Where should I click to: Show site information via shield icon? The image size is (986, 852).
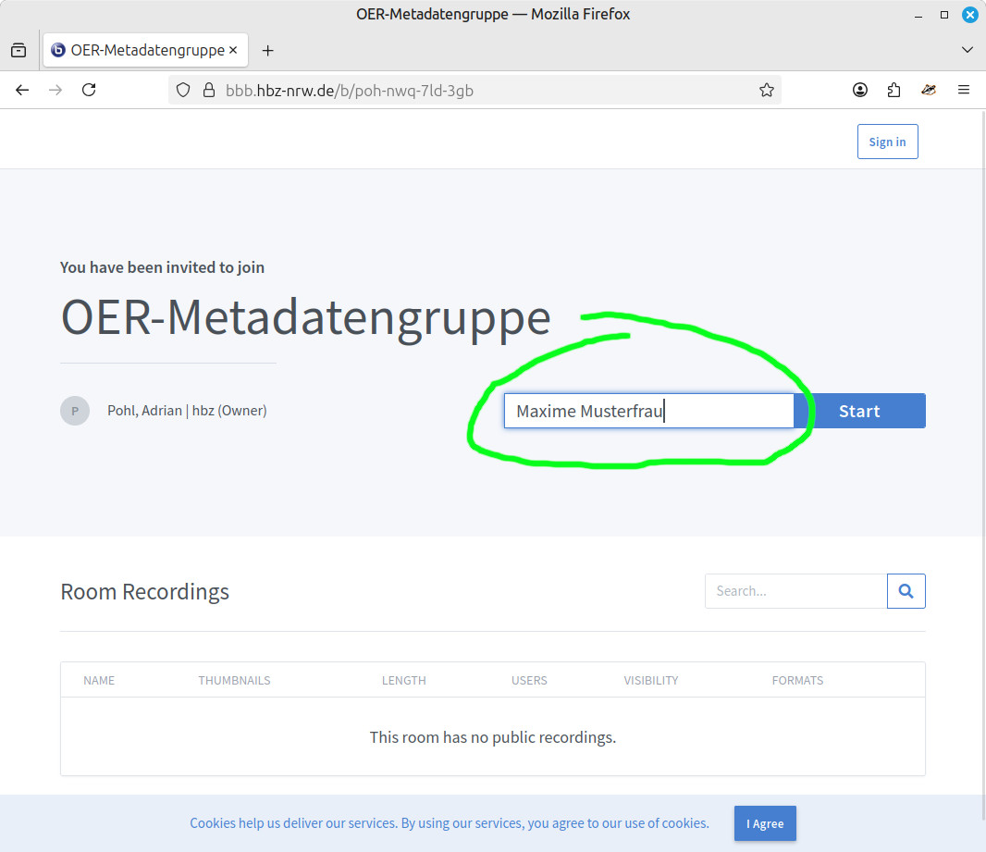(183, 90)
